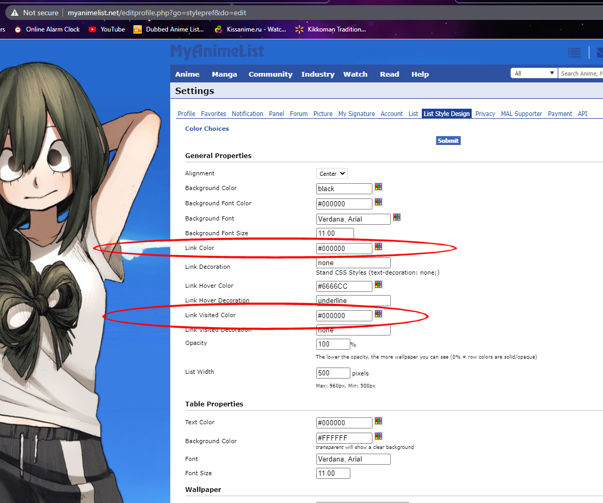Click the Color Choices link
Image resolution: width=603 pixels, height=503 pixels.
207,129
